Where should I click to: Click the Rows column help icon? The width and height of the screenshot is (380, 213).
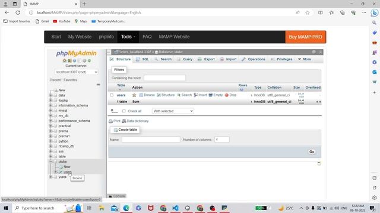pos(242,89)
